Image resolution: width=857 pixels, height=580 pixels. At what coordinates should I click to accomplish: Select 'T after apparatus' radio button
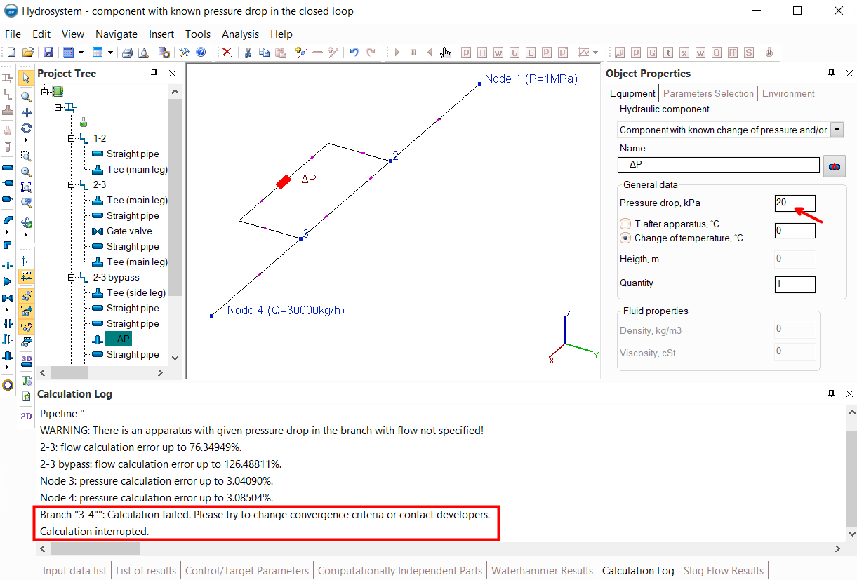(625, 224)
